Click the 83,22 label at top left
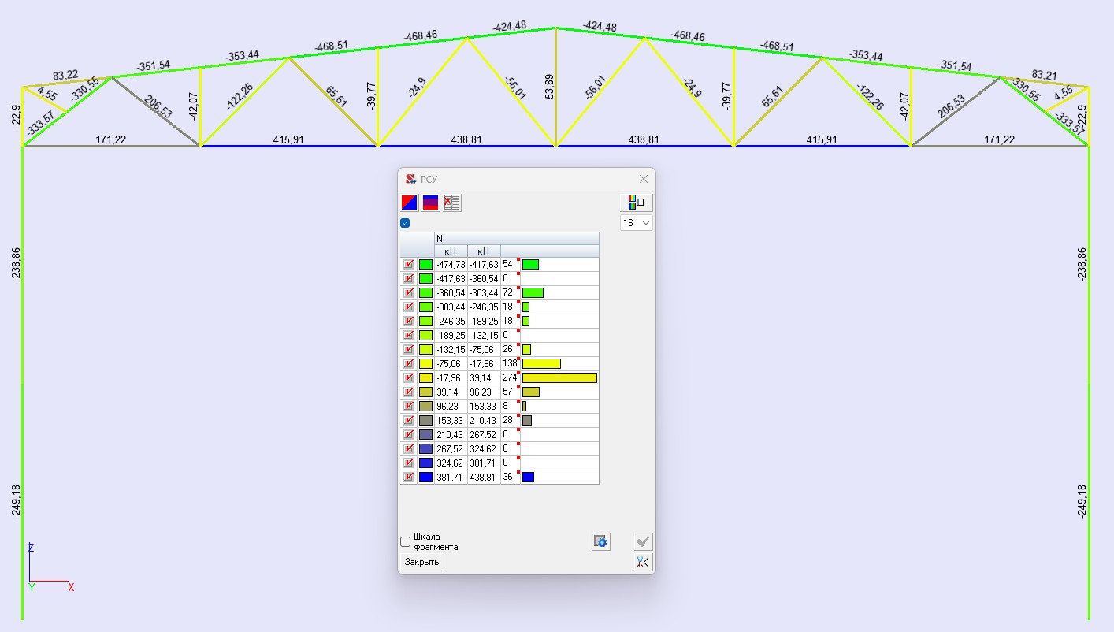Image resolution: width=1114 pixels, height=632 pixels. (65, 76)
